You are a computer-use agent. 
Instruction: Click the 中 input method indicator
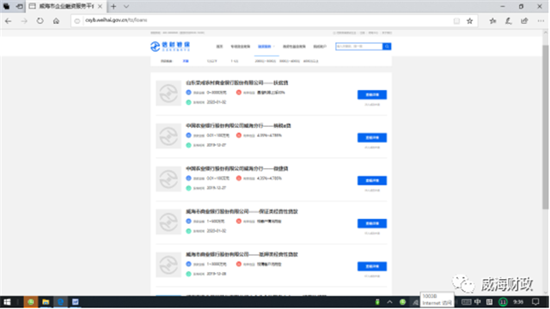[478, 302]
